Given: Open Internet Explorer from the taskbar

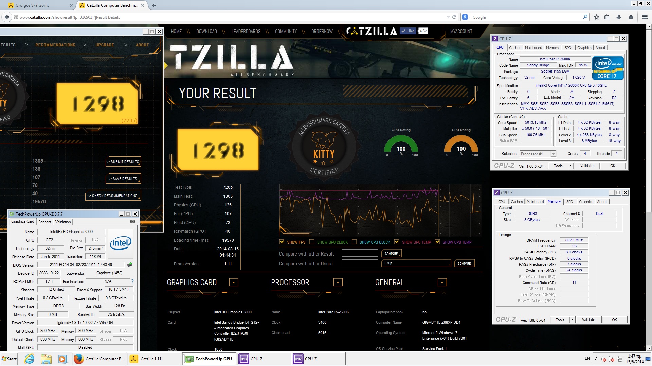Looking at the screenshot, I should (x=30, y=359).
